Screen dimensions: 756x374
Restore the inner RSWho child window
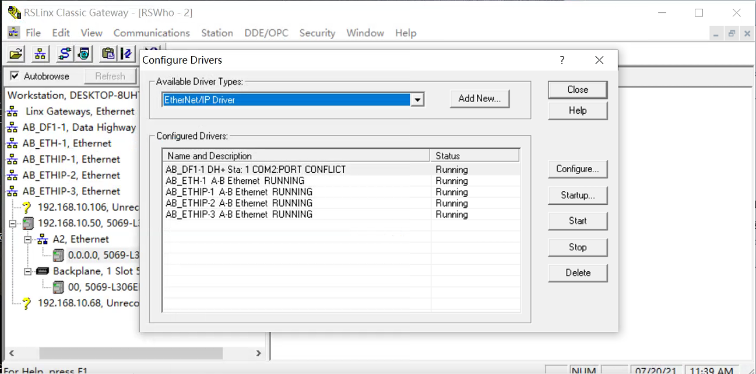(732, 34)
